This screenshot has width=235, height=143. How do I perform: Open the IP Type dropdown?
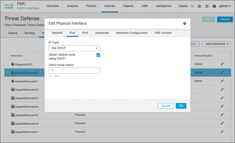[74, 48]
